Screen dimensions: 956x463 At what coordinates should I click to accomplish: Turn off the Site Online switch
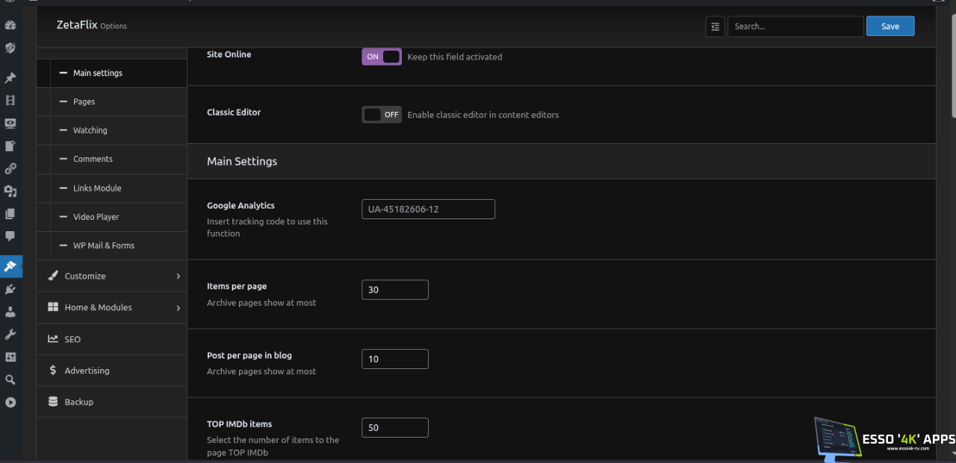tap(382, 57)
